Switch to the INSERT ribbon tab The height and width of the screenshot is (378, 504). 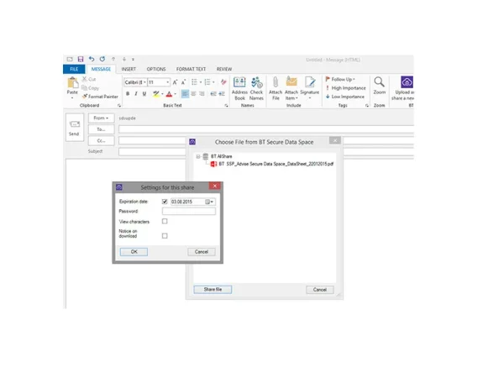tap(129, 69)
